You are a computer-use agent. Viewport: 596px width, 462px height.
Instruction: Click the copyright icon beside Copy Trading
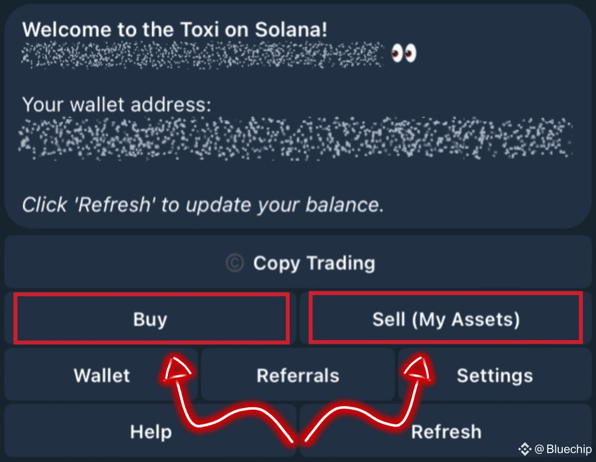(x=234, y=263)
